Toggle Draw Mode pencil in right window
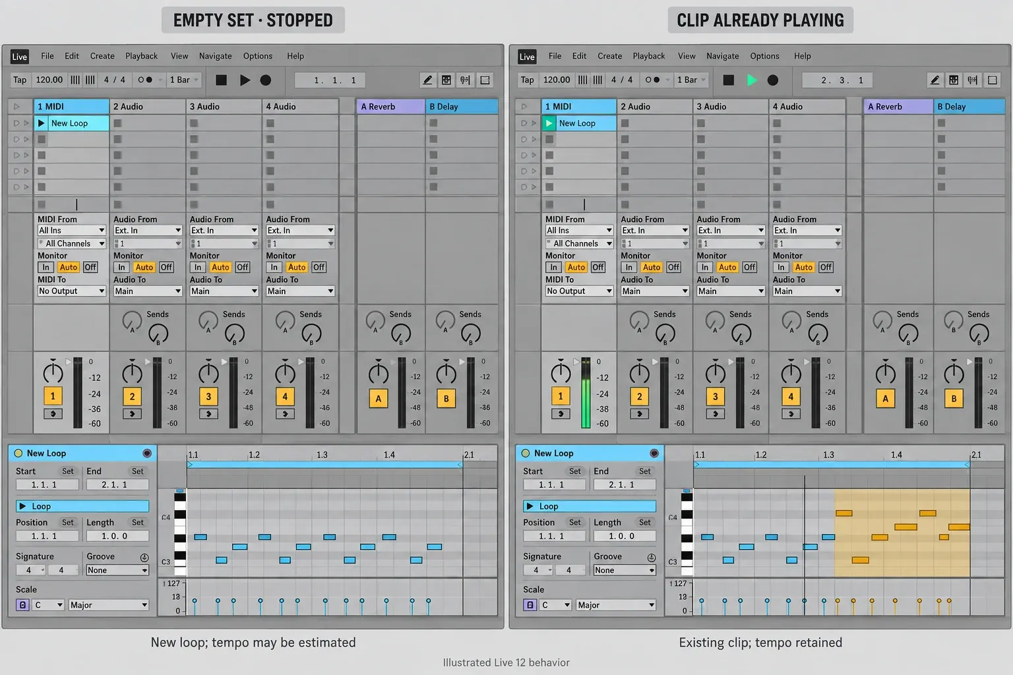This screenshot has width=1013, height=675. (935, 80)
